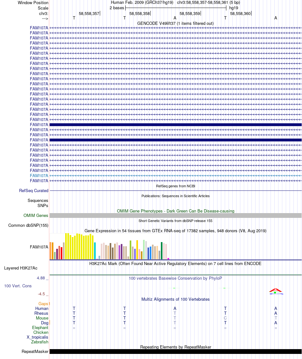The width and height of the screenshot is (302, 359).
Task: Click the 4.88 upper scale value
Action: tap(41, 278)
